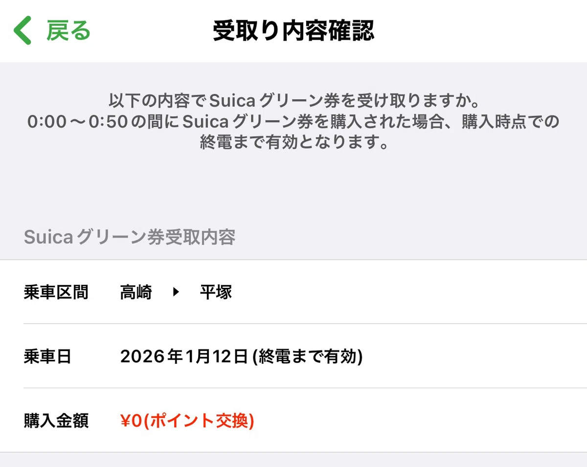Image resolution: width=587 pixels, height=467 pixels.
Task: Click the gray strip beneath the 購入金額 row
Action: pos(293,460)
